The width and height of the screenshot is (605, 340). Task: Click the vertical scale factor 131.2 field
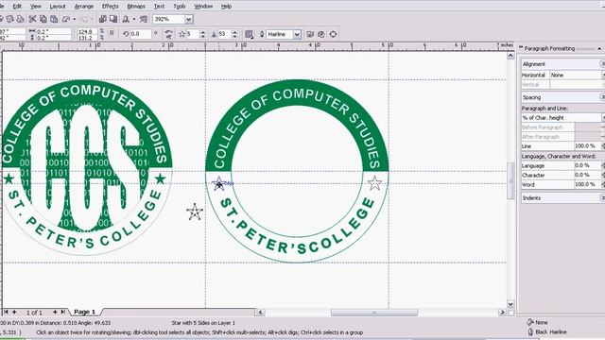click(88, 38)
